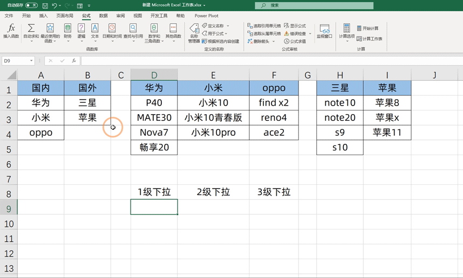Select cell containing MATE30
The image size is (463, 278).
pos(154,117)
